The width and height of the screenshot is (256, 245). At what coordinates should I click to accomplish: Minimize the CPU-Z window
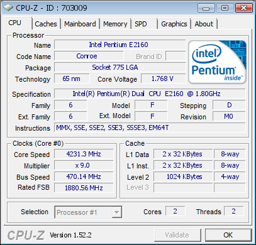click(206, 8)
